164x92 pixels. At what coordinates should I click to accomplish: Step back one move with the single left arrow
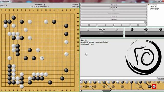pos(105,25)
